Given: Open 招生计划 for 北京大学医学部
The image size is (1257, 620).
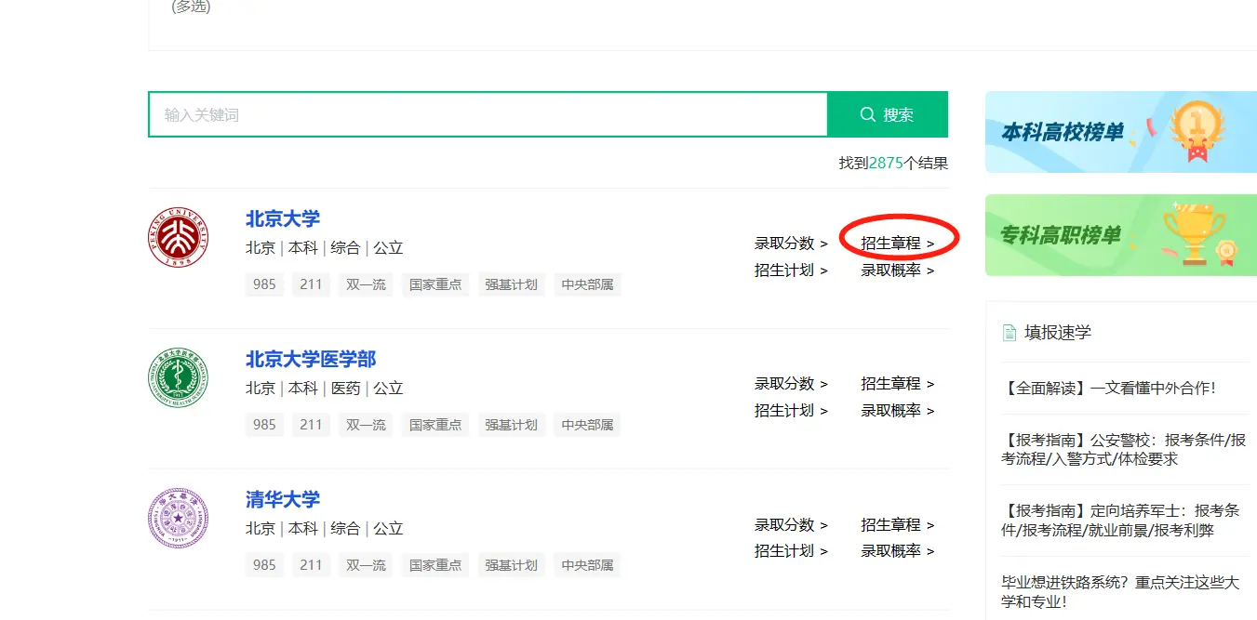Looking at the screenshot, I should 790,411.
